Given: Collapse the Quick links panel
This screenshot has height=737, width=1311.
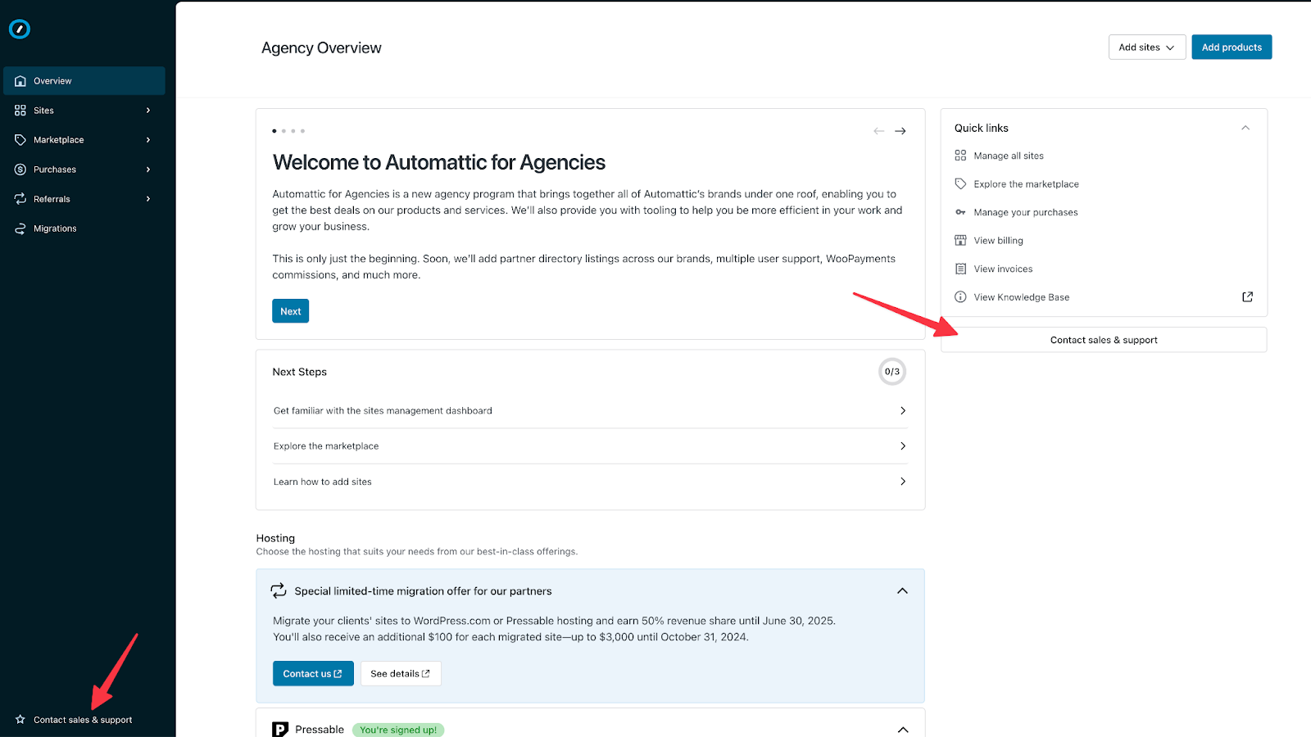Looking at the screenshot, I should [1245, 128].
